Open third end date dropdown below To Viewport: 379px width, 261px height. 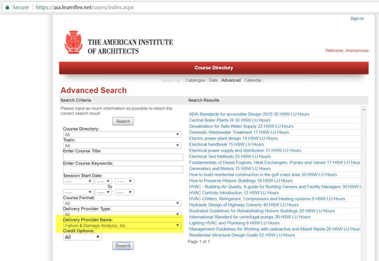124,192
